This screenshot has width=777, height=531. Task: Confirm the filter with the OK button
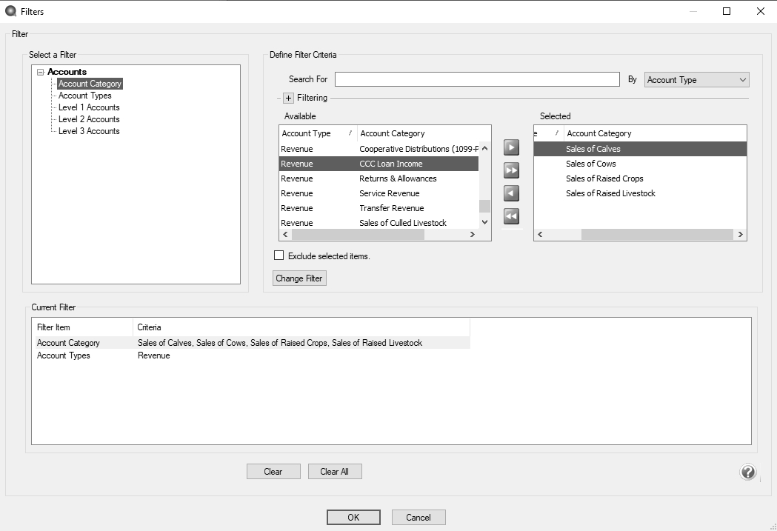coord(353,517)
